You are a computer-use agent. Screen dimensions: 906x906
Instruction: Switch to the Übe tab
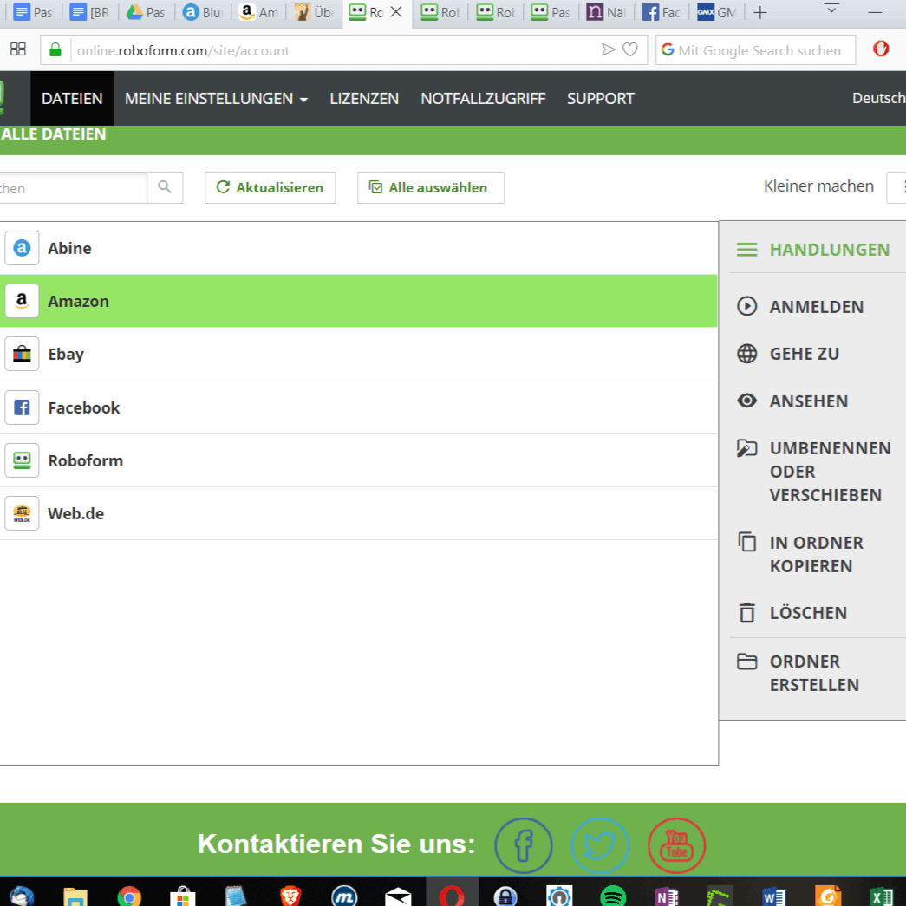click(x=314, y=12)
